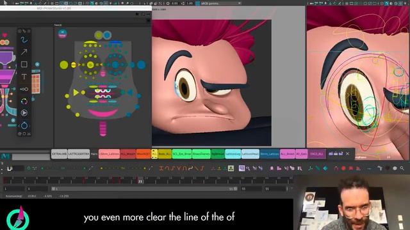Select the yellow triangle mouth corner control

pos(76,92)
